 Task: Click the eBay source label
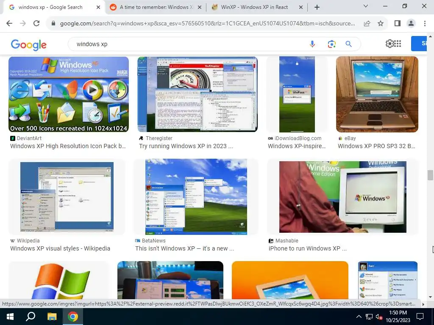coord(350,138)
